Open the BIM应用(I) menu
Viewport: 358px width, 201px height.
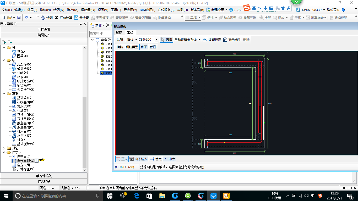[148, 10]
